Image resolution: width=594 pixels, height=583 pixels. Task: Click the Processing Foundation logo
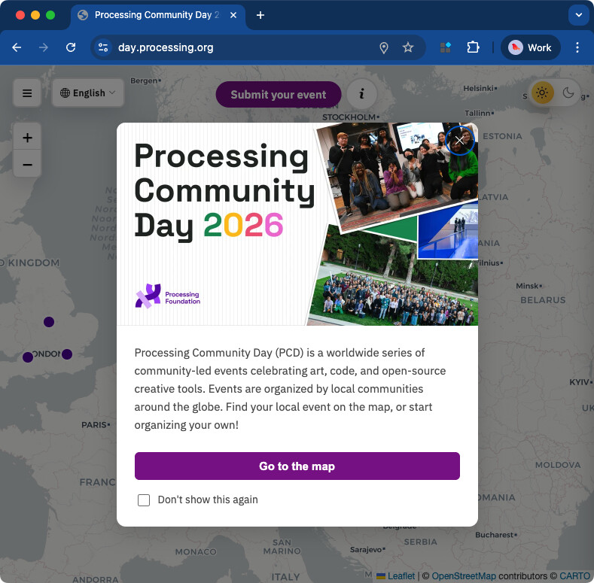[x=168, y=296]
